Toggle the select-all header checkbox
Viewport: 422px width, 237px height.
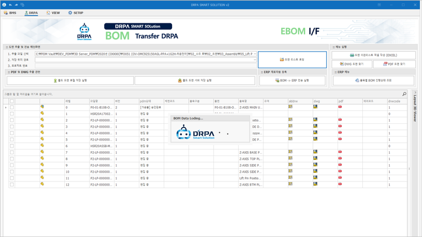point(12,101)
